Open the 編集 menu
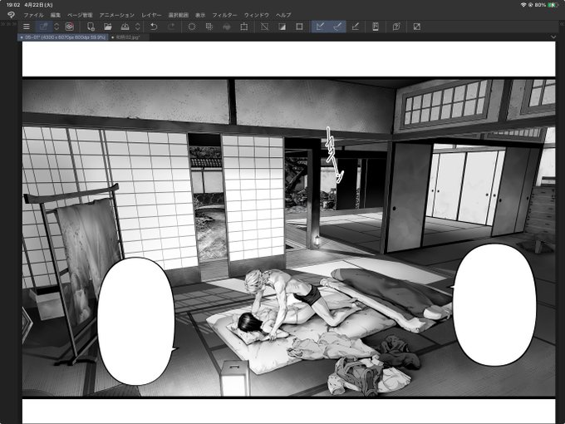565x424 pixels. tap(56, 15)
